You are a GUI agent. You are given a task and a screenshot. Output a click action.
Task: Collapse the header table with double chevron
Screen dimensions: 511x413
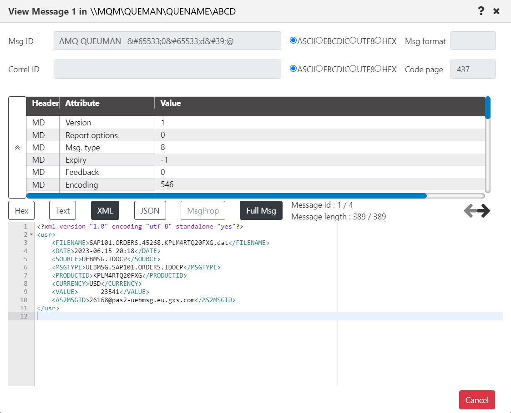pyautogui.click(x=17, y=147)
